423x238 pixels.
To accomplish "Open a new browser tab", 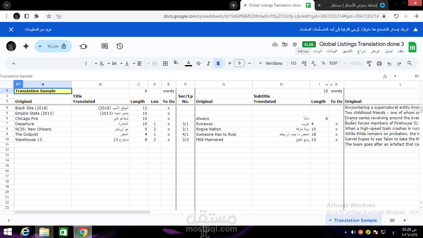I will pos(233,5).
